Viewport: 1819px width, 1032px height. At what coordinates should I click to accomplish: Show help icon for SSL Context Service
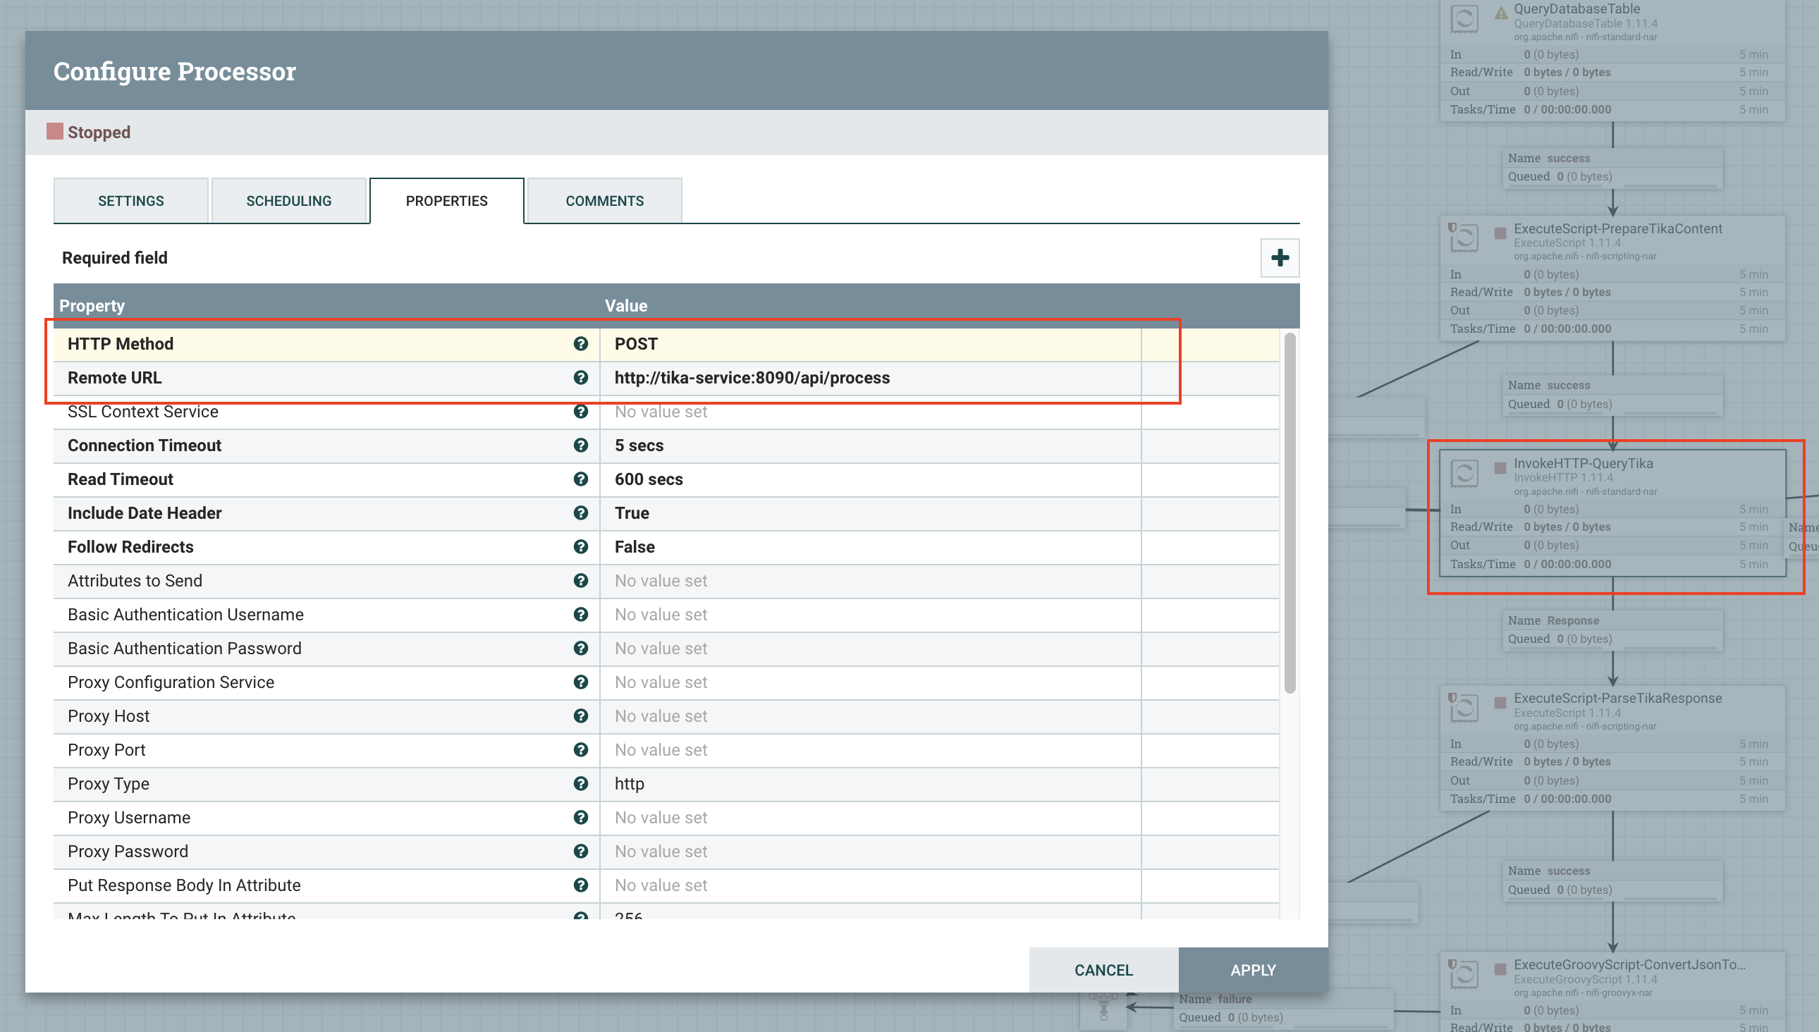pos(580,412)
